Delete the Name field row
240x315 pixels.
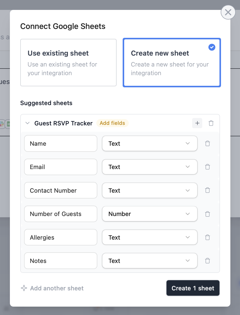pos(207,144)
